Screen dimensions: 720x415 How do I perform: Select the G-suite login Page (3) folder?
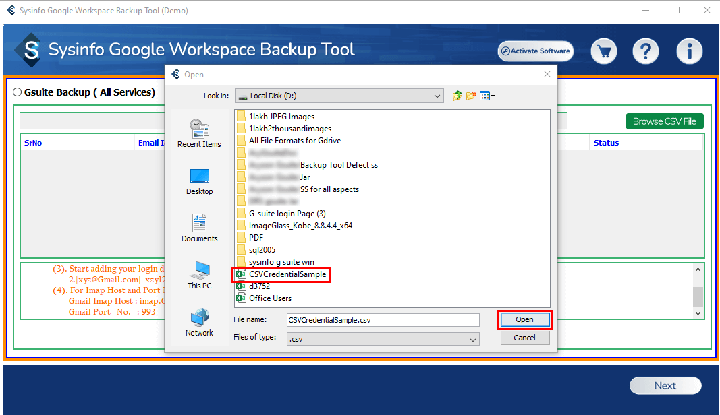pyautogui.click(x=281, y=214)
